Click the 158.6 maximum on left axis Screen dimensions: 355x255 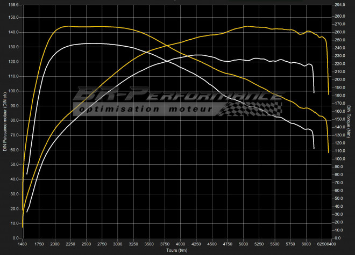point(12,5)
